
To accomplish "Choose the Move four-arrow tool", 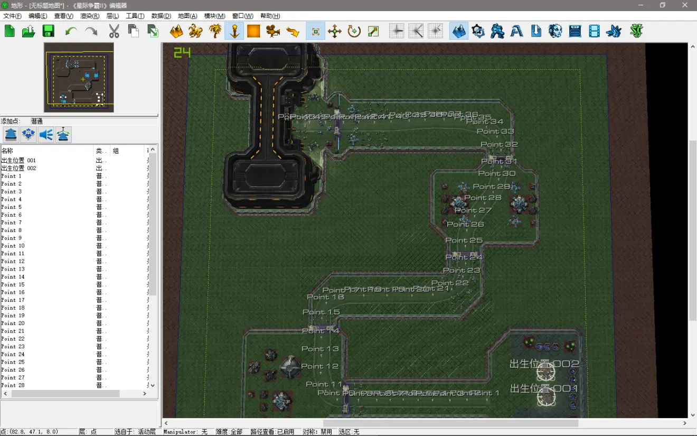I will [x=335, y=31].
